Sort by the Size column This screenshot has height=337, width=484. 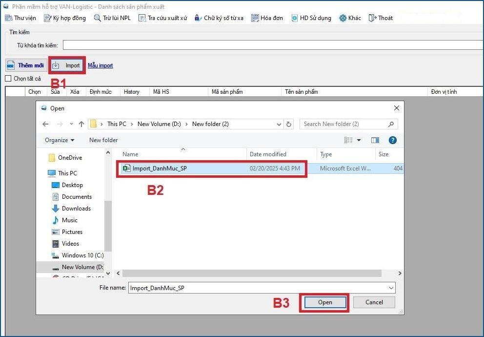(389, 154)
